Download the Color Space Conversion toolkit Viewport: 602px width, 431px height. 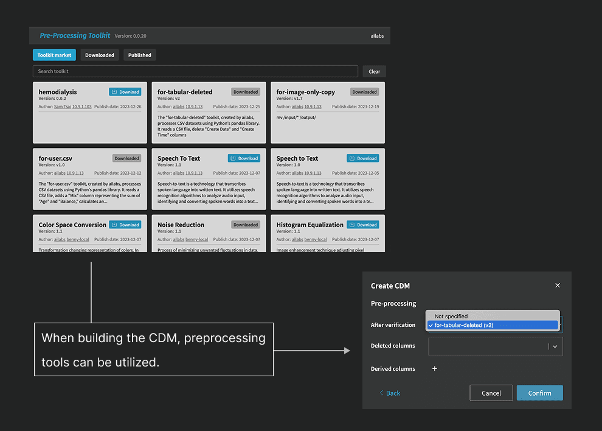coord(125,225)
